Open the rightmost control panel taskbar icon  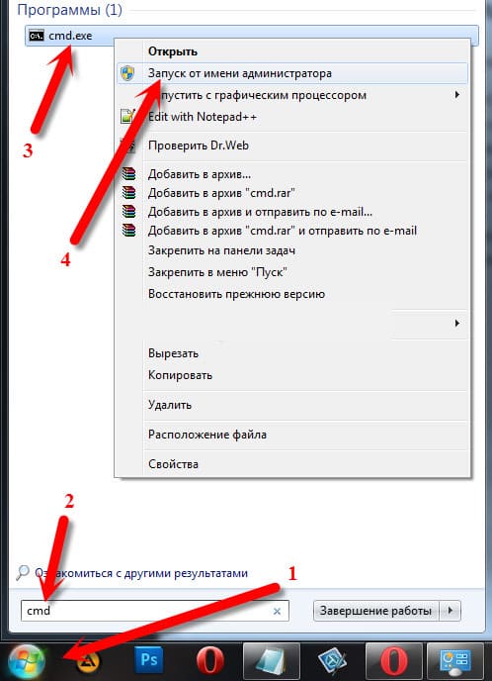coord(454,662)
